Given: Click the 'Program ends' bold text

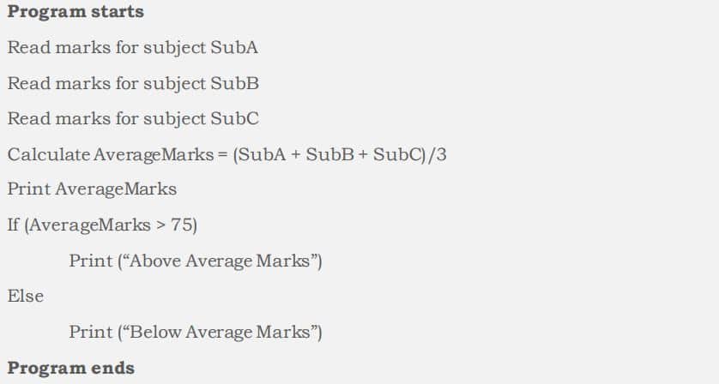Looking at the screenshot, I should click(71, 369).
